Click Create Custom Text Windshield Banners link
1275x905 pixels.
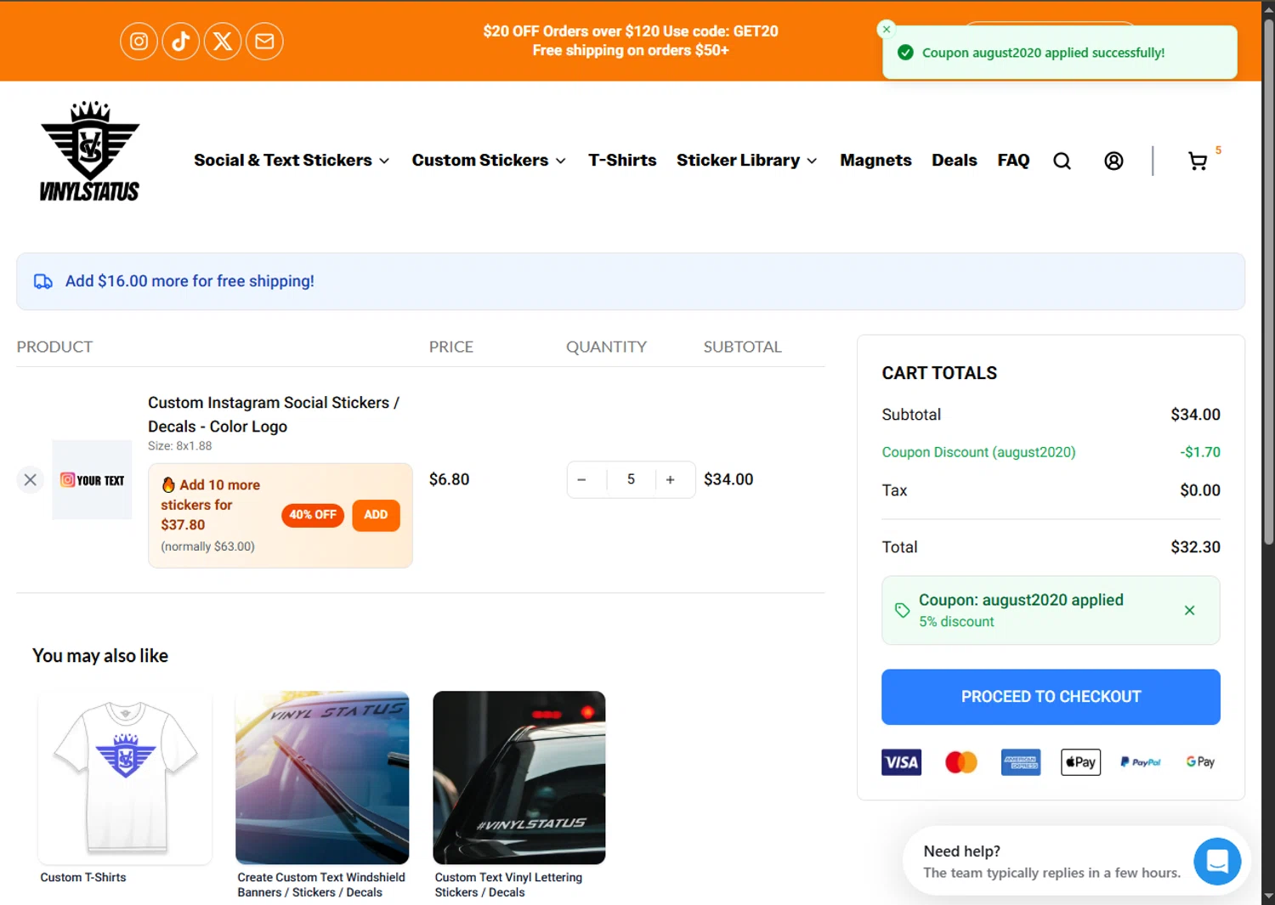(x=321, y=885)
